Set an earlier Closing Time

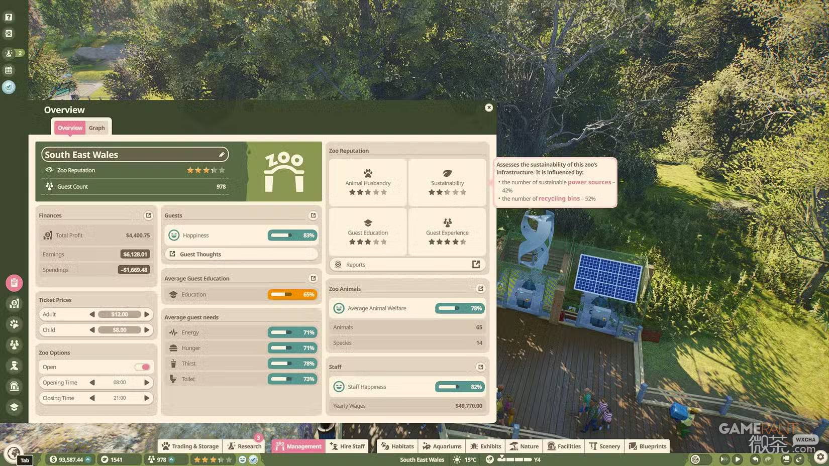point(92,398)
